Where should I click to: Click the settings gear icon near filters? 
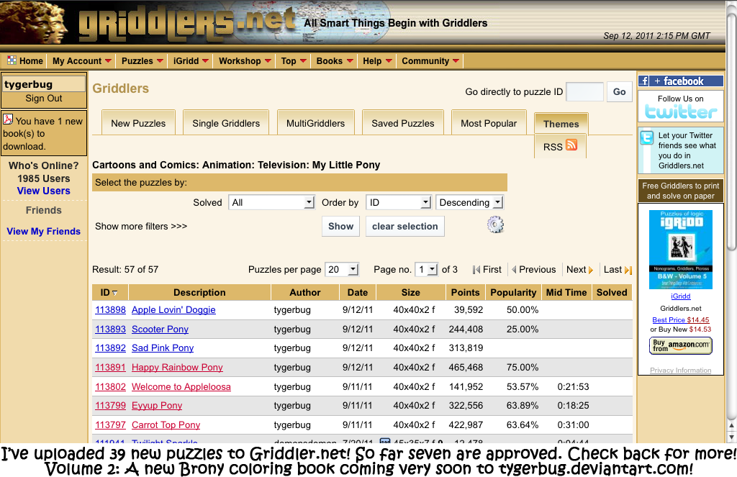(495, 225)
